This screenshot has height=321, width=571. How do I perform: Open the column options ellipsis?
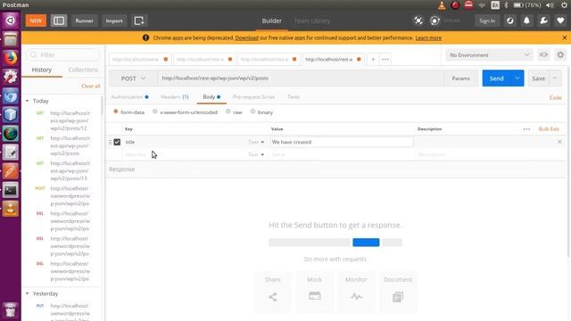(x=526, y=129)
